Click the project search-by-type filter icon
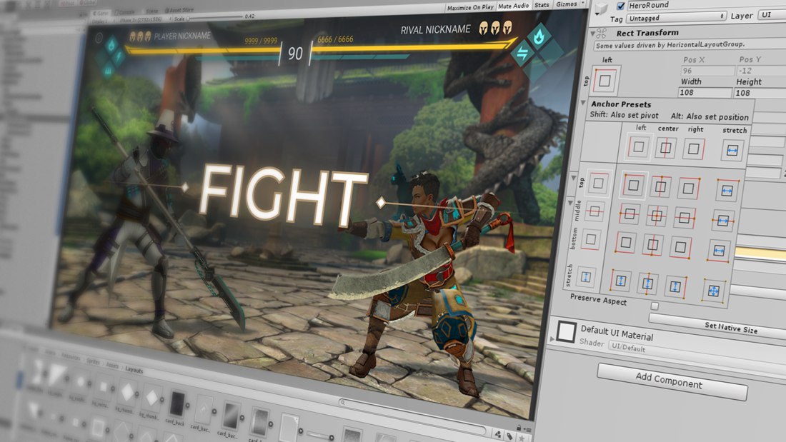786x442 pixels. (498, 434)
